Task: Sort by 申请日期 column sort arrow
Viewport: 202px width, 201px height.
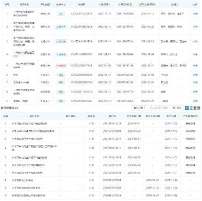Action: tap(110, 5)
